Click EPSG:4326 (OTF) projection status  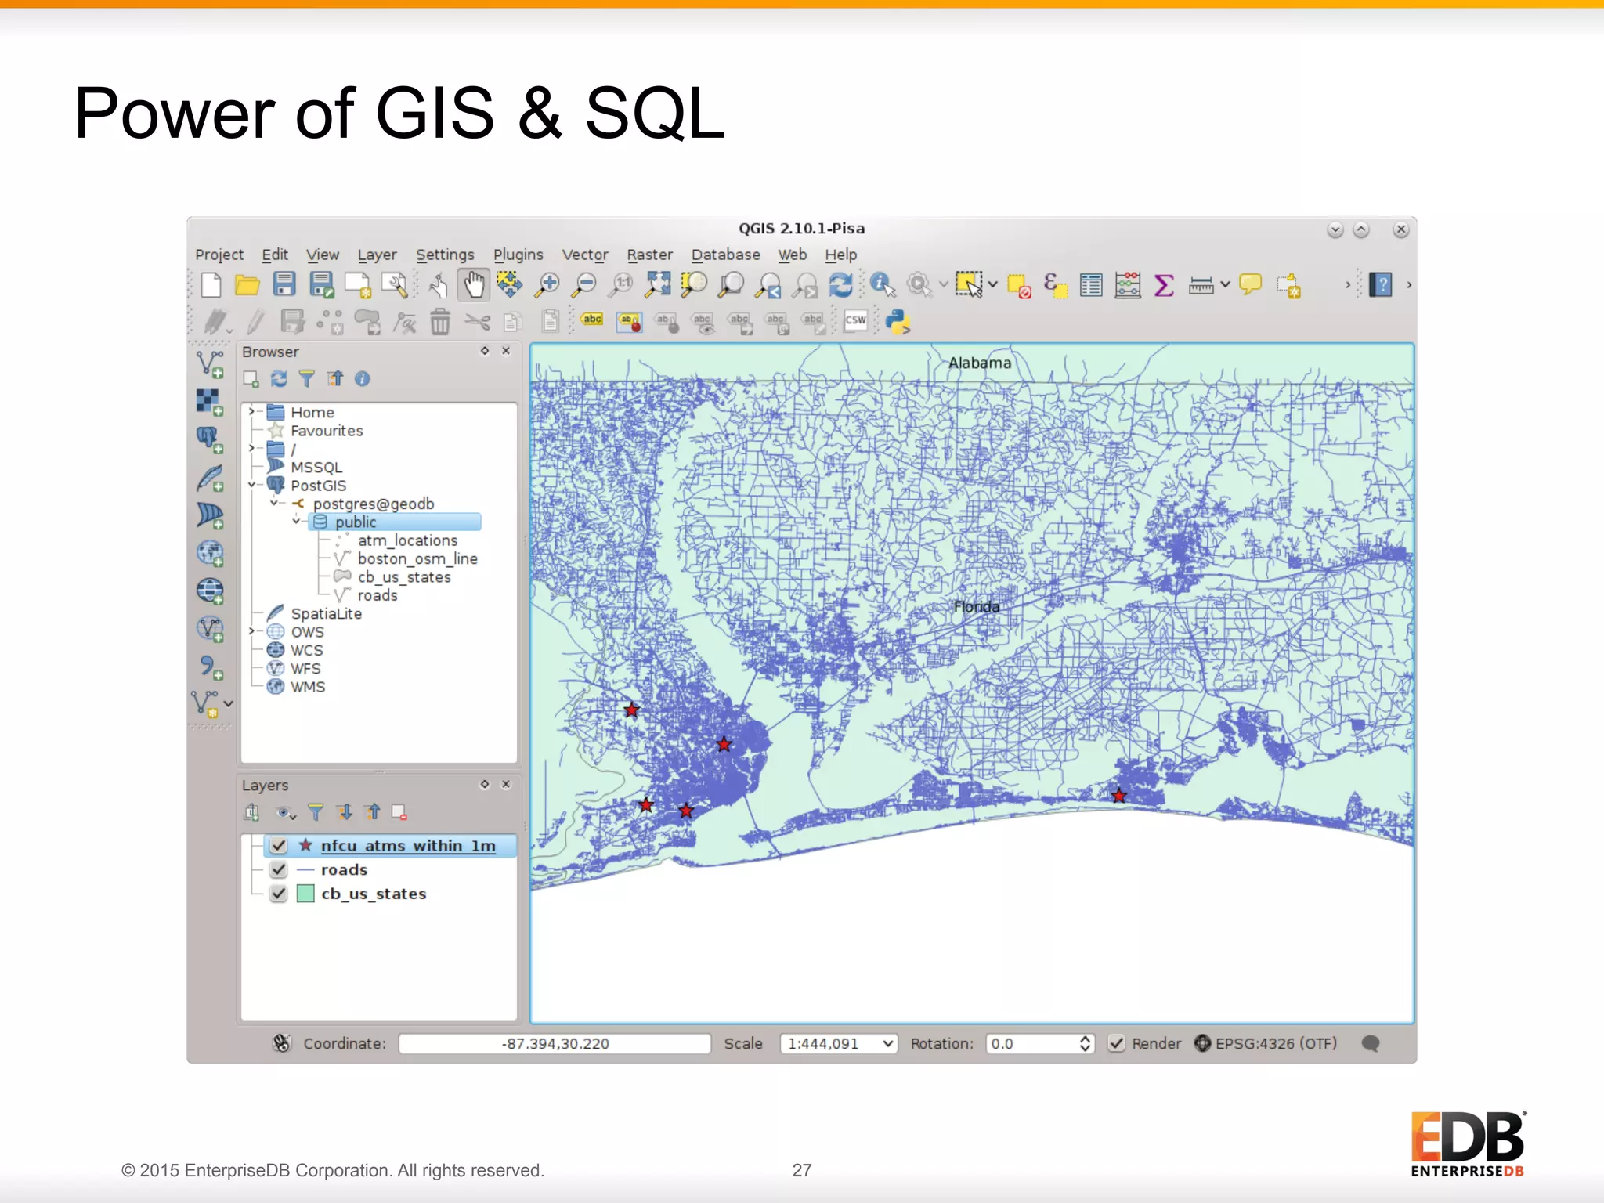[1275, 1043]
